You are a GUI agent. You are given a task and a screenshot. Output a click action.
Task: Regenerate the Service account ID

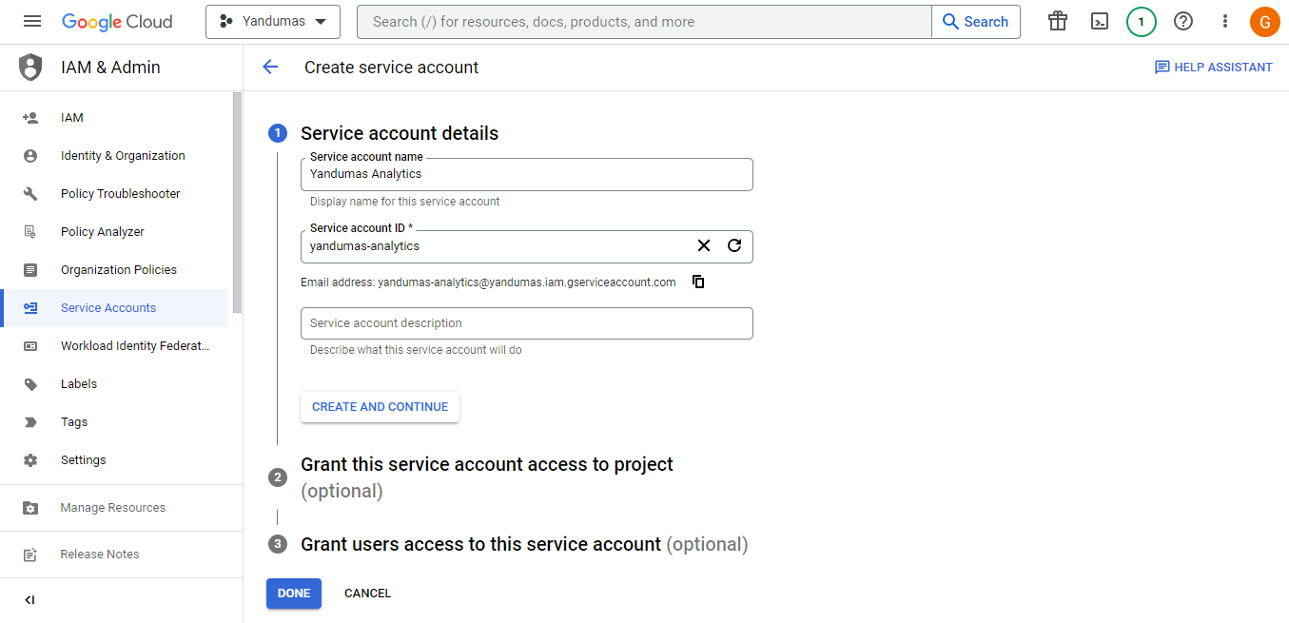[734, 245]
